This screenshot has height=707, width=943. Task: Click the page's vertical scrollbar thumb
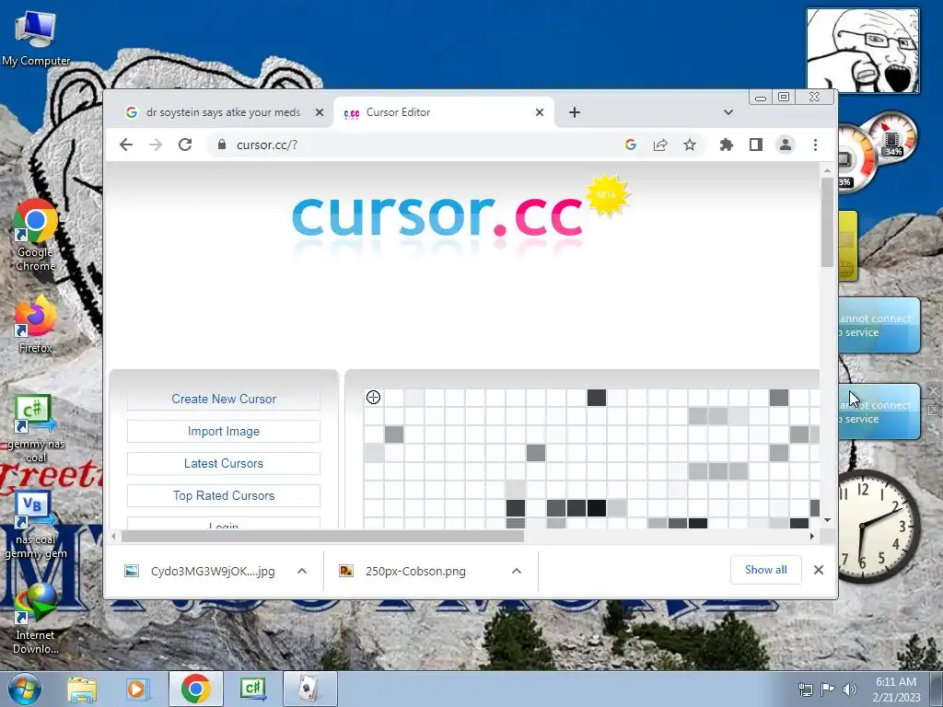click(827, 223)
